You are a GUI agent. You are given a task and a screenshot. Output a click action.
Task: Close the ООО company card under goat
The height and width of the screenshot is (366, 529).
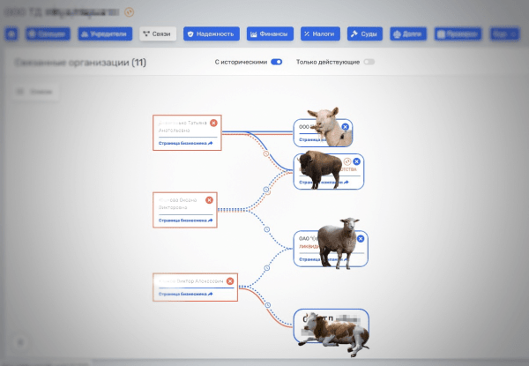point(345,127)
